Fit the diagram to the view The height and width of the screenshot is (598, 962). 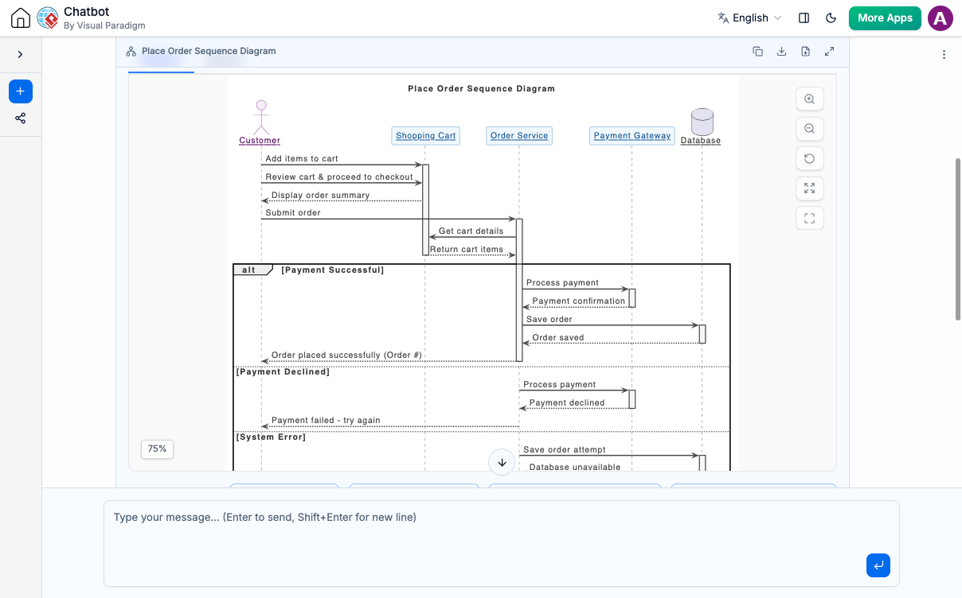click(x=809, y=188)
